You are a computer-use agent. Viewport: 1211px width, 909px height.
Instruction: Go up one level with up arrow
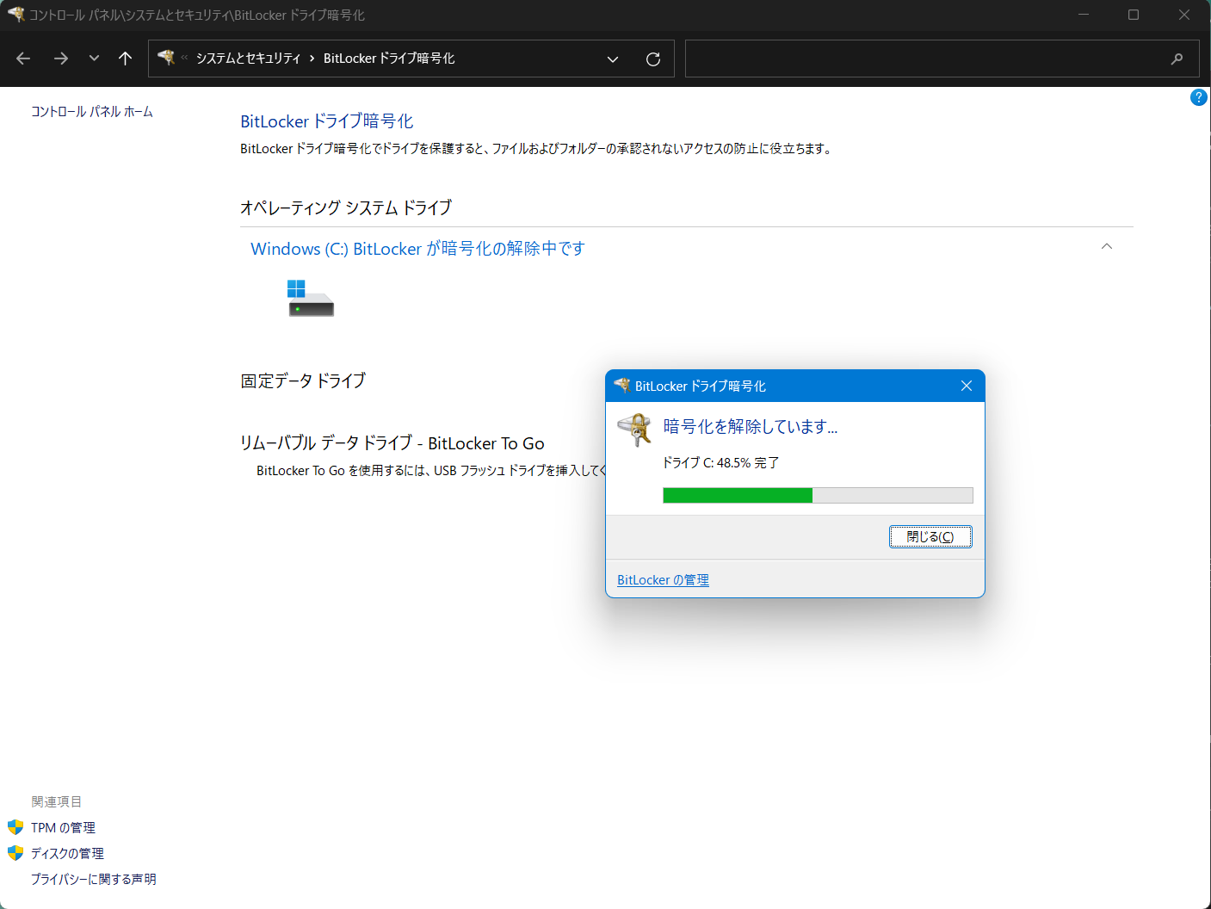point(125,59)
